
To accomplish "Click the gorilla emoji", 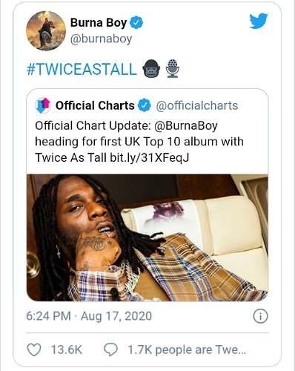I will [x=151, y=69].
